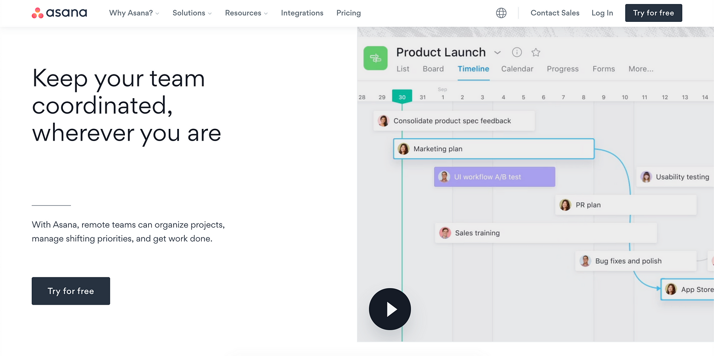Open the PR plan task
The image size is (714, 356).
(626, 205)
